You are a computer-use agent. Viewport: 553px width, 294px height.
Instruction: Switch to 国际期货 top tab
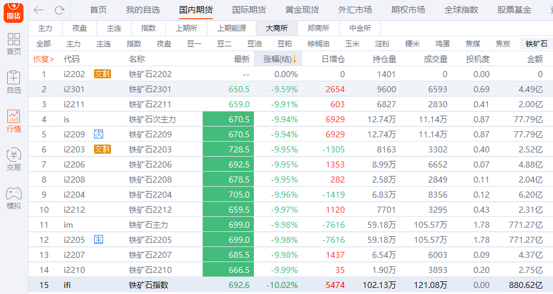pyautogui.click(x=248, y=10)
